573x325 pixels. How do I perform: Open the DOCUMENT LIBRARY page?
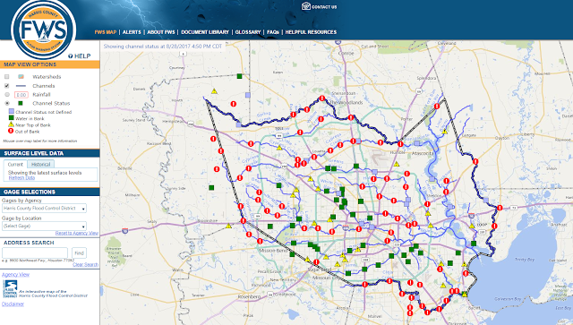coord(205,32)
